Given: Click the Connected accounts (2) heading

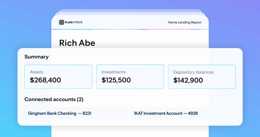Looking at the screenshot, I should coord(54,99).
